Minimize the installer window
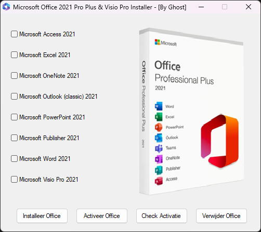This screenshot has width=261, height=232. (x=201, y=7)
